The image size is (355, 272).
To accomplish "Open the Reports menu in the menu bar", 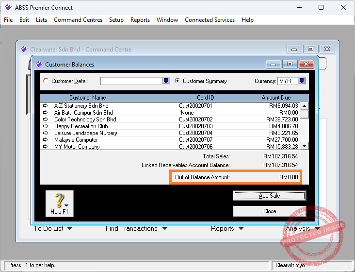I will click(x=140, y=20).
